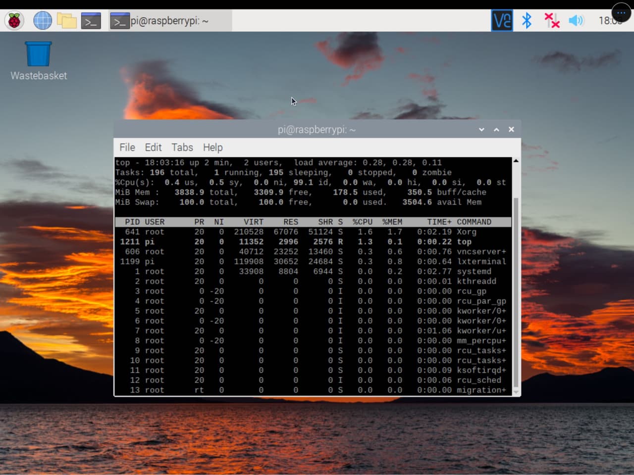The image size is (634, 475).
Task: Click the terminal title bar text
Action: click(317, 130)
